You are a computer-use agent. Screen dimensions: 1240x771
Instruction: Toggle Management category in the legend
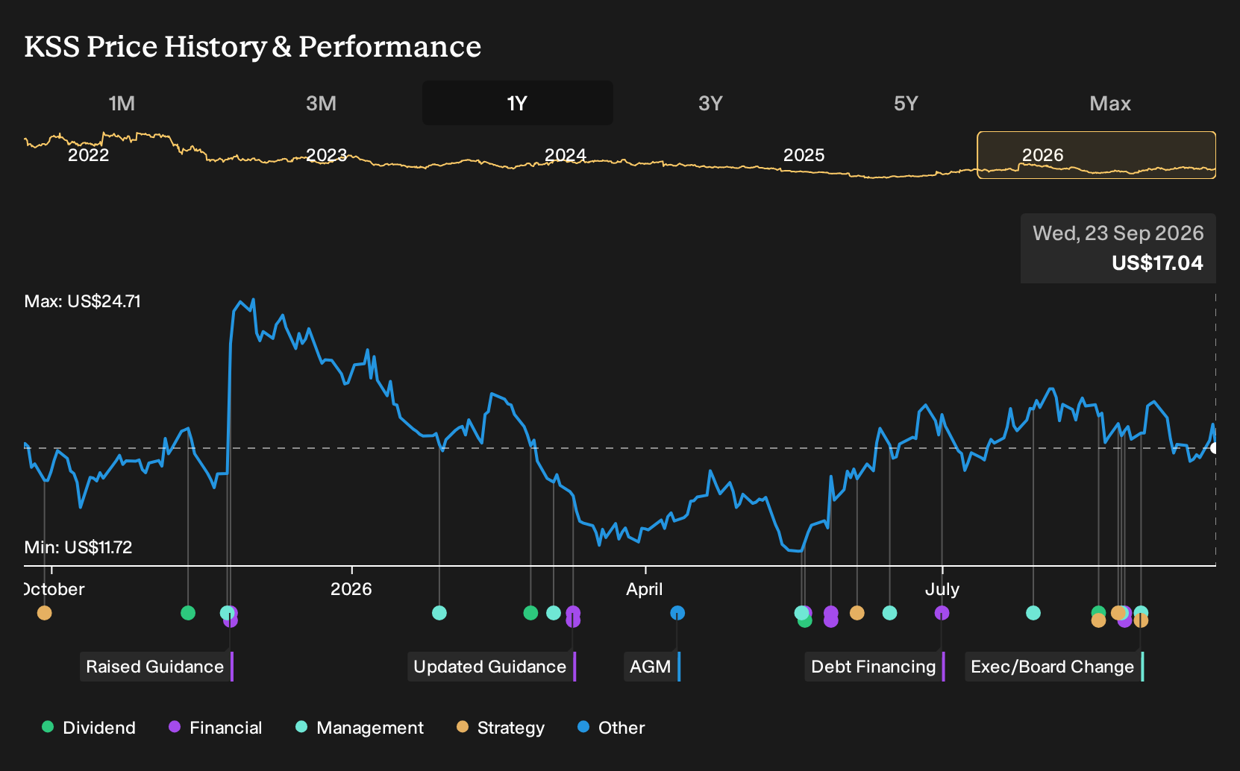(x=360, y=728)
